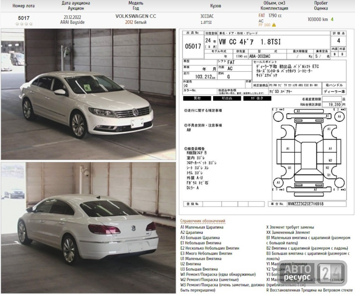
Task: Click the 'Объем, см3' column header
Action: coord(274,3)
